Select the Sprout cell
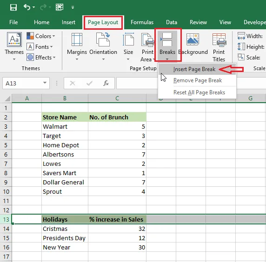This screenshot has height=262, width=266. (x=65, y=192)
